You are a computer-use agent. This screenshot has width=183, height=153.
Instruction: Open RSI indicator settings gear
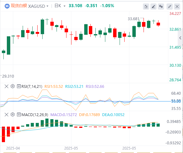13,86
